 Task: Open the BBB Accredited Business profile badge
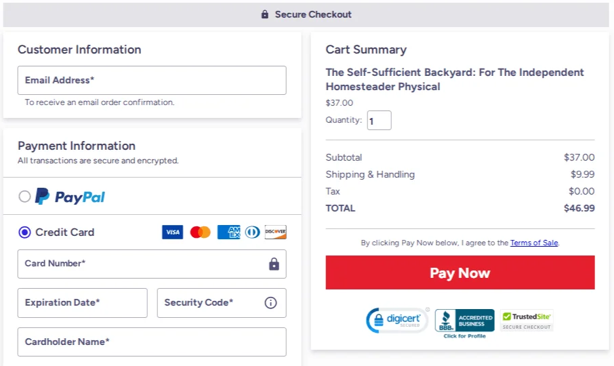(x=464, y=322)
